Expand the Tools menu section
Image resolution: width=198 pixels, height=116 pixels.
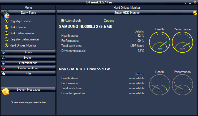click(28, 52)
